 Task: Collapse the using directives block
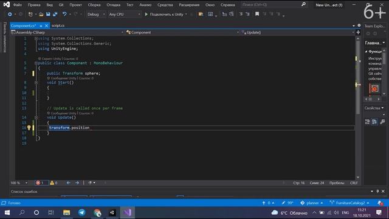[x=36, y=38]
